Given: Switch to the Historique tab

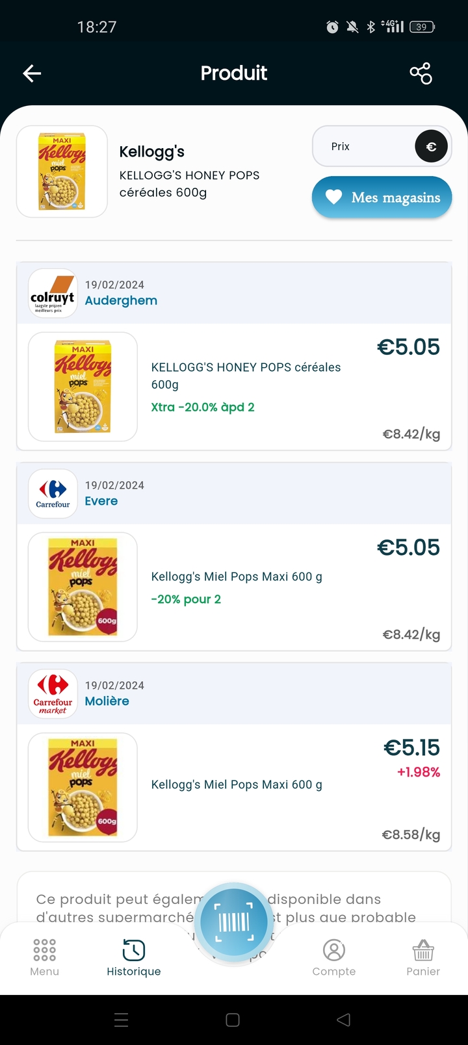Looking at the screenshot, I should (134, 957).
